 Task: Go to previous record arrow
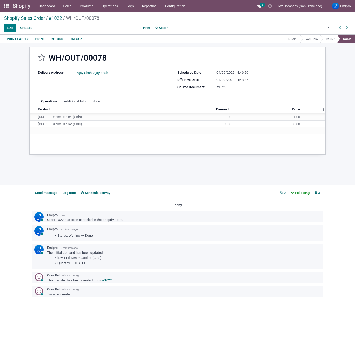[x=340, y=28]
